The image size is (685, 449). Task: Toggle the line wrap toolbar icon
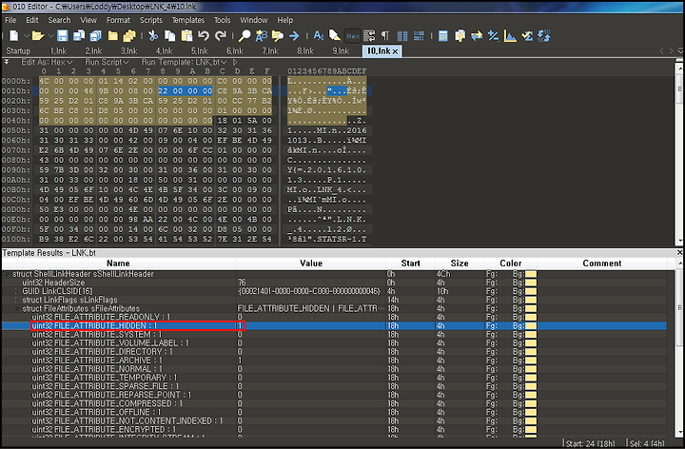pyautogui.click(x=369, y=36)
